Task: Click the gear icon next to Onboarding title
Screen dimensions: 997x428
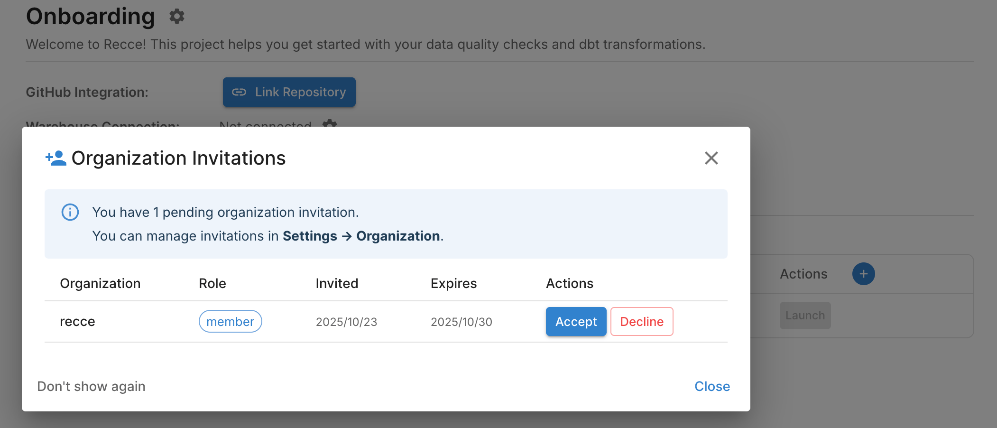Action: pyautogui.click(x=176, y=16)
